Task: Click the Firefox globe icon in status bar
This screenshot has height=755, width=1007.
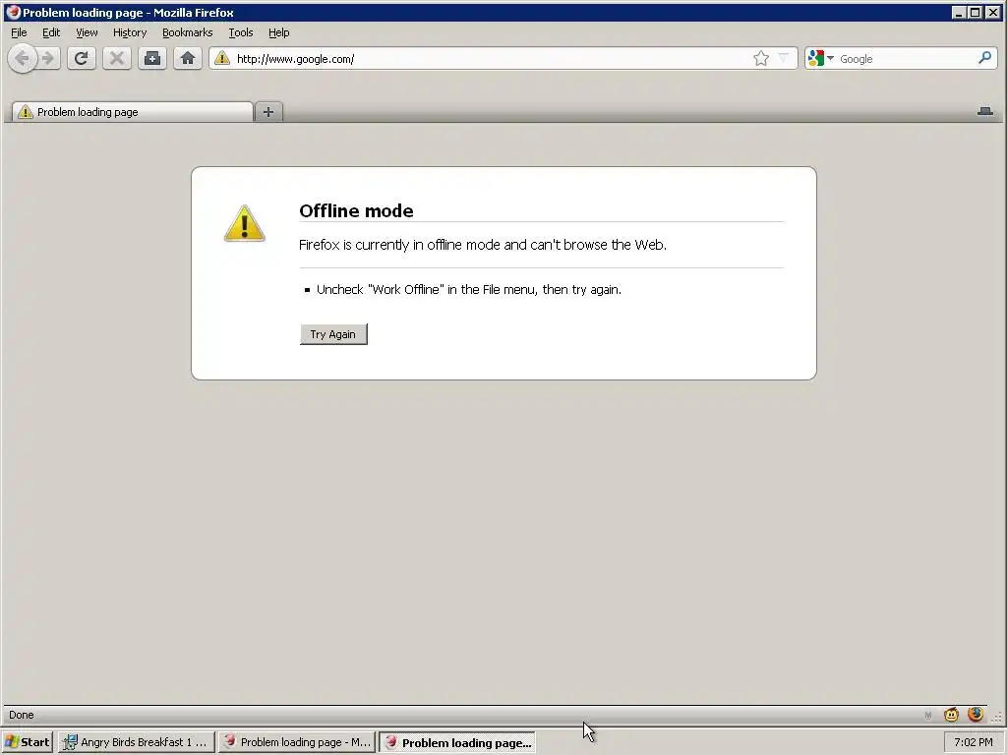Action: point(976,714)
